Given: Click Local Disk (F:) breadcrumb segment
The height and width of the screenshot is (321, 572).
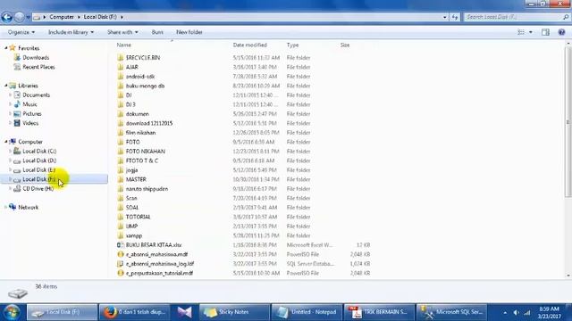Looking at the screenshot, I should click(100, 17).
